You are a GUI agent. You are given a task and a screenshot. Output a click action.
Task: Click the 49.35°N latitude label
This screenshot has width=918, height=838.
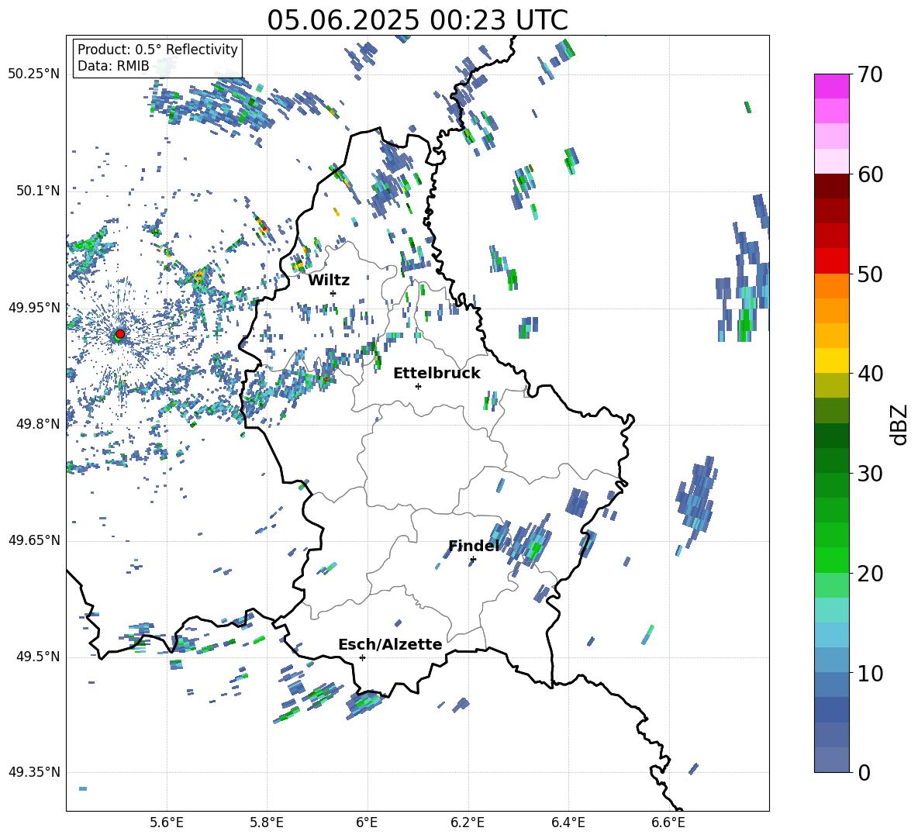click(34, 772)
